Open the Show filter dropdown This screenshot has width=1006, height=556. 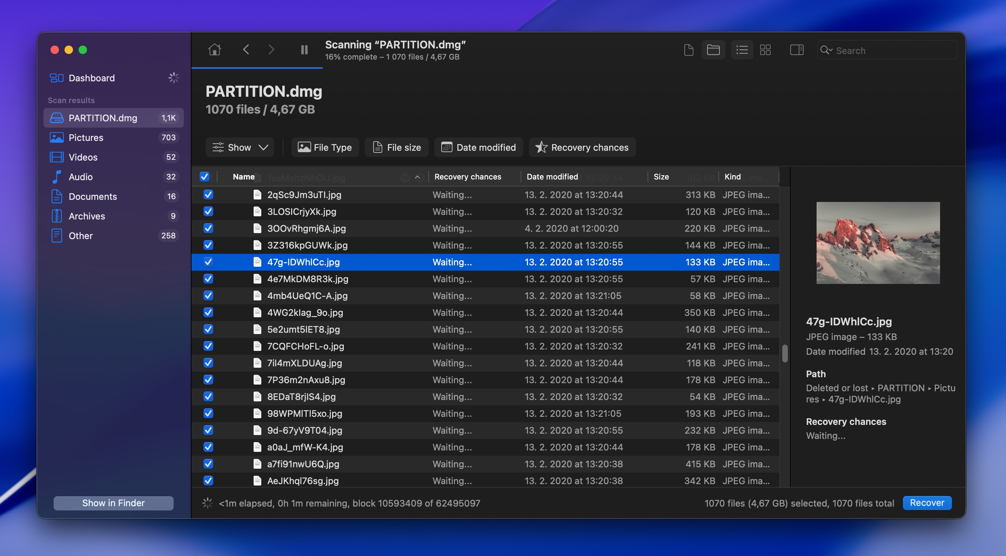239,147
